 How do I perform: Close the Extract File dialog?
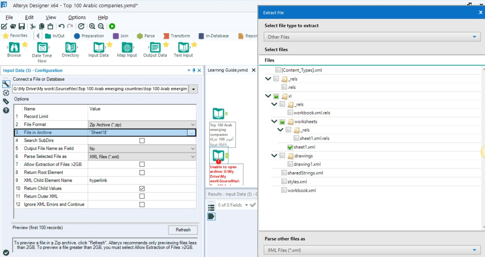tap(480, 12)
